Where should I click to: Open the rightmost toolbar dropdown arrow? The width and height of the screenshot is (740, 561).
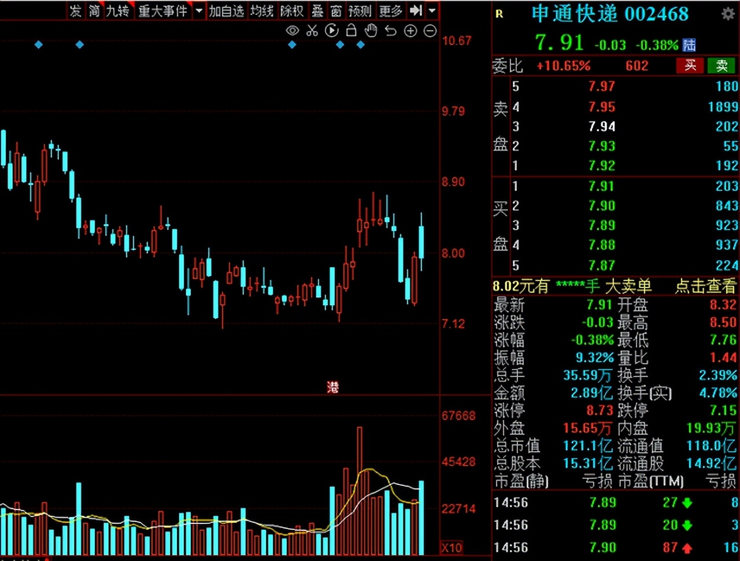432,10
